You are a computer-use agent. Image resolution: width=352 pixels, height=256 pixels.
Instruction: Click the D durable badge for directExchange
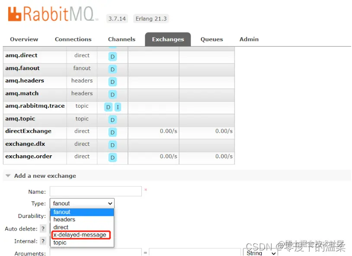[112, 132]
